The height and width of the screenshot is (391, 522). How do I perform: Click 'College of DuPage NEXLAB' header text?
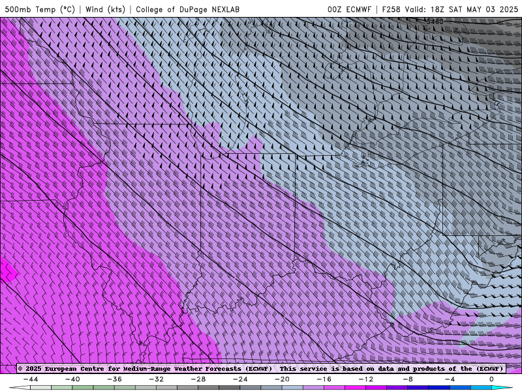point(187,9)
